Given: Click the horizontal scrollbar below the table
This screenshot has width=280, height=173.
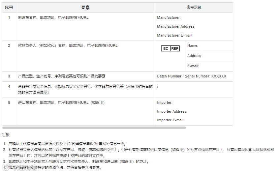Looking at the screenshot, I should [94, 128].
